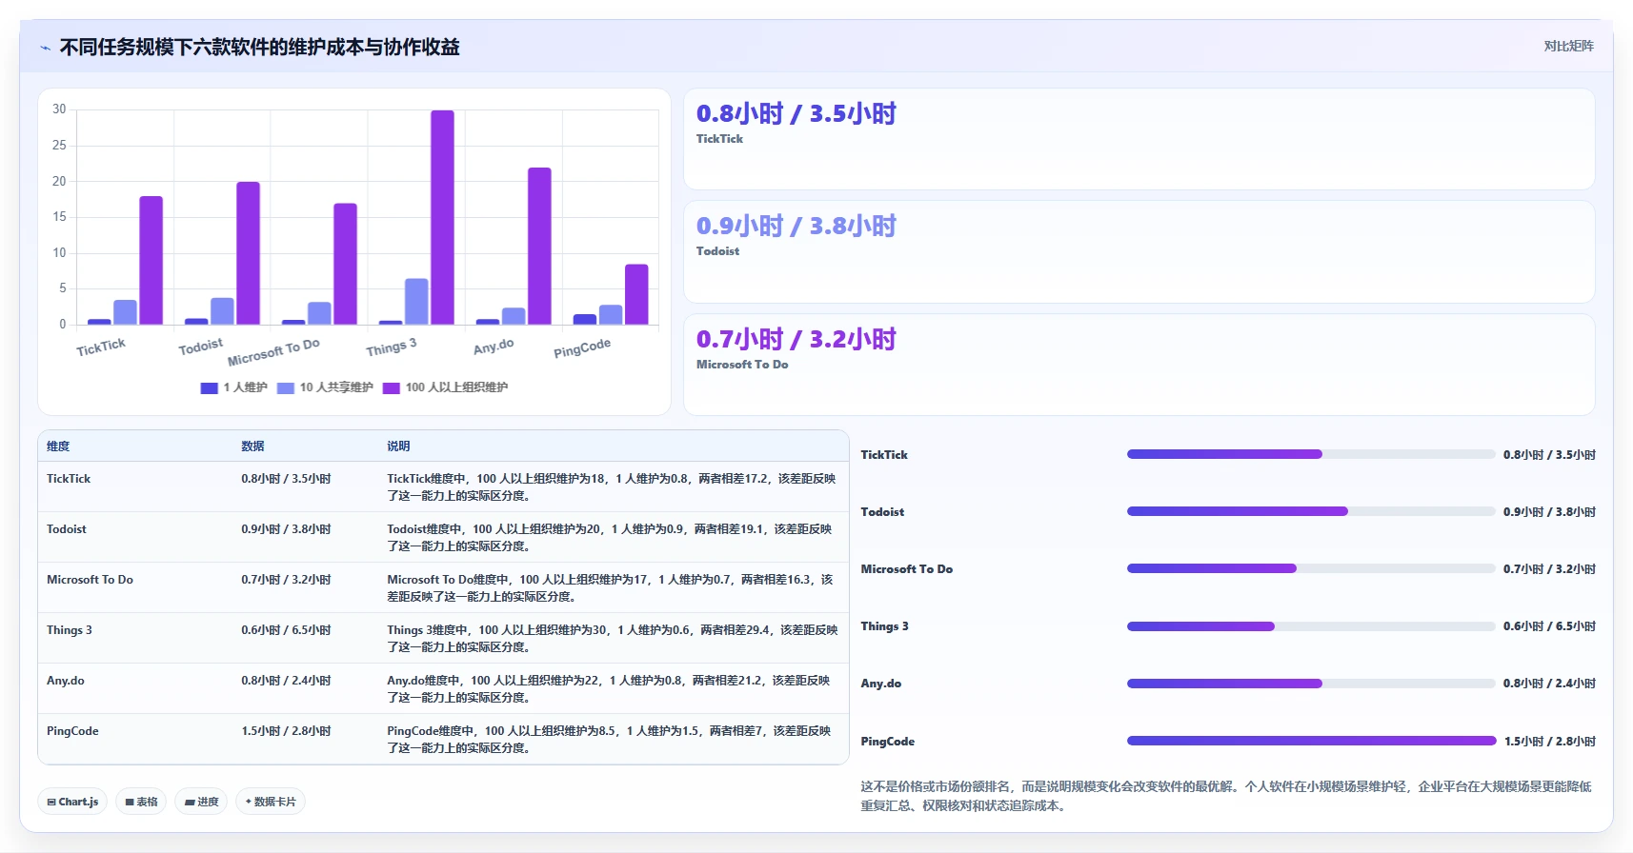Click the Any.do progress bar
This screenshot has height=853, width=1633.
click(1311, 684)
